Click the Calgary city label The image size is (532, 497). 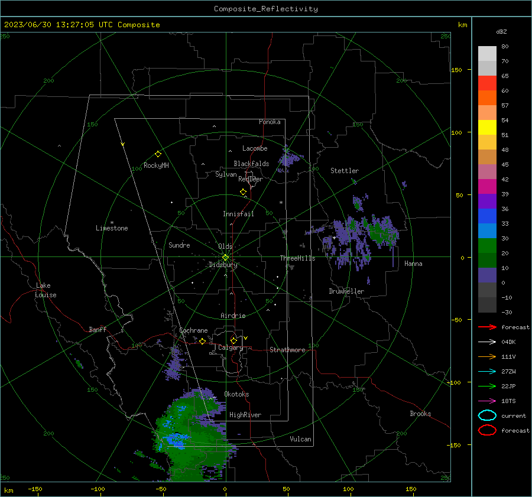coord(231,347)
